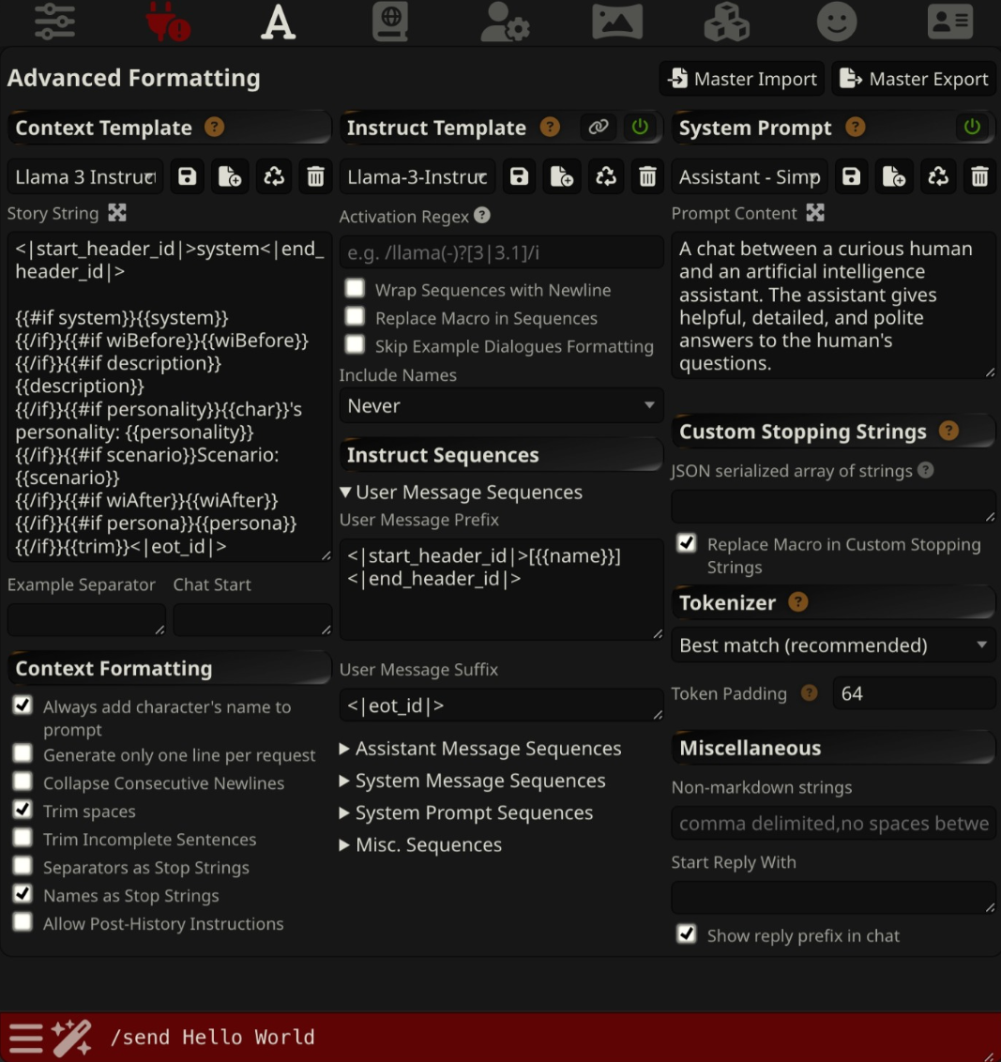The width and height of the screenshot is (1001, 1062).
Task: Enable Collapse Consecutive Newlines
Action: (23, 781)
